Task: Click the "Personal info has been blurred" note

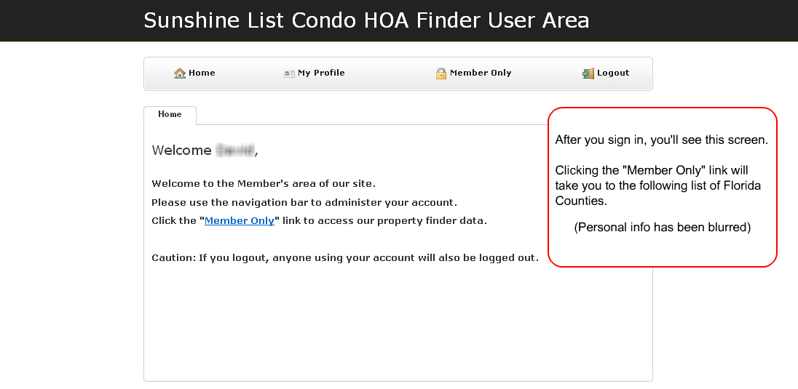Action: [x=662, y=228]
